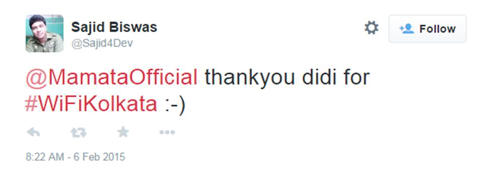Open the 8:22 AM - 6 Feb 2015 timestamp
Screen dimensions: 486x183
pos(76,157)
